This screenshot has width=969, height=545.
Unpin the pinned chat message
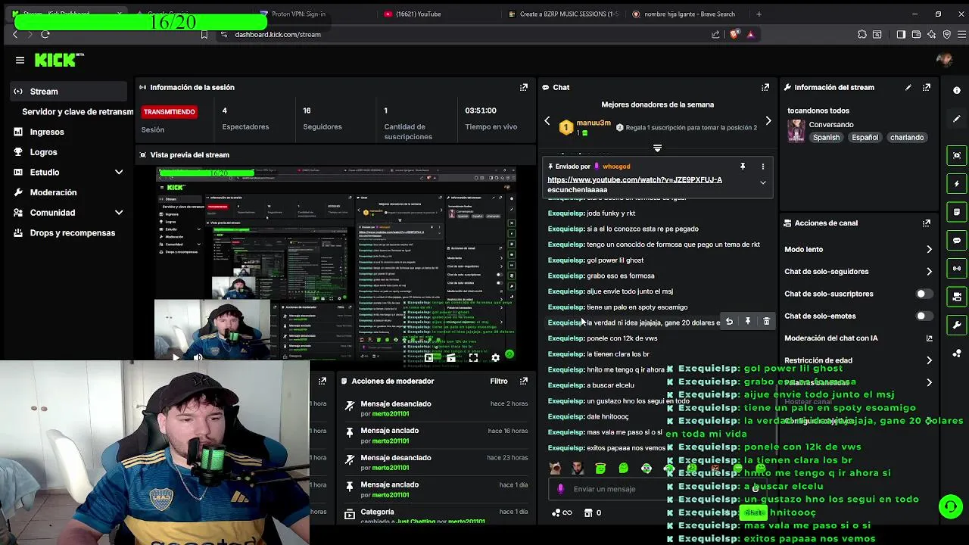click(x=743, y=167)
